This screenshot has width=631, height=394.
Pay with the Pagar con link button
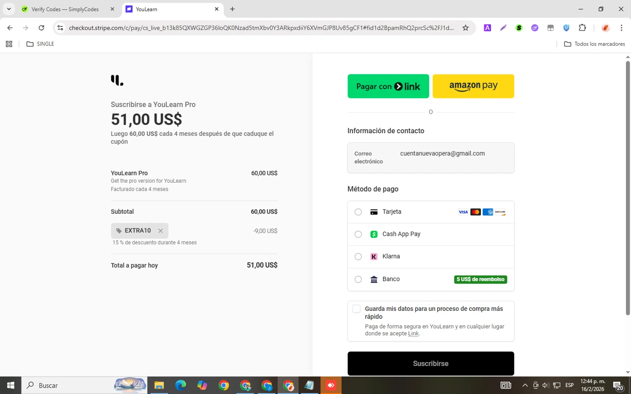[388, 86]
